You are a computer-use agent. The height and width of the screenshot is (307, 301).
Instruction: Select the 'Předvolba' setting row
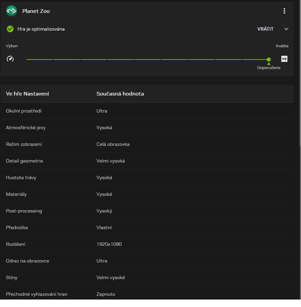coord(147,227)
